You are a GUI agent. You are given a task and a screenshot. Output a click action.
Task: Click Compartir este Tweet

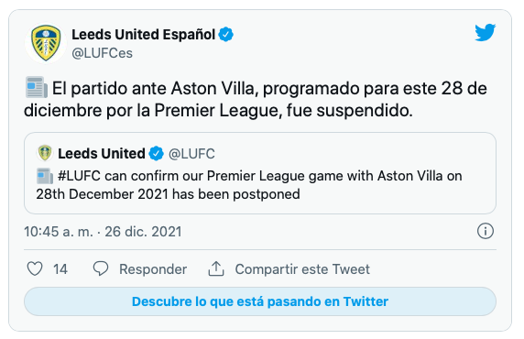click(x=302, y=269)
